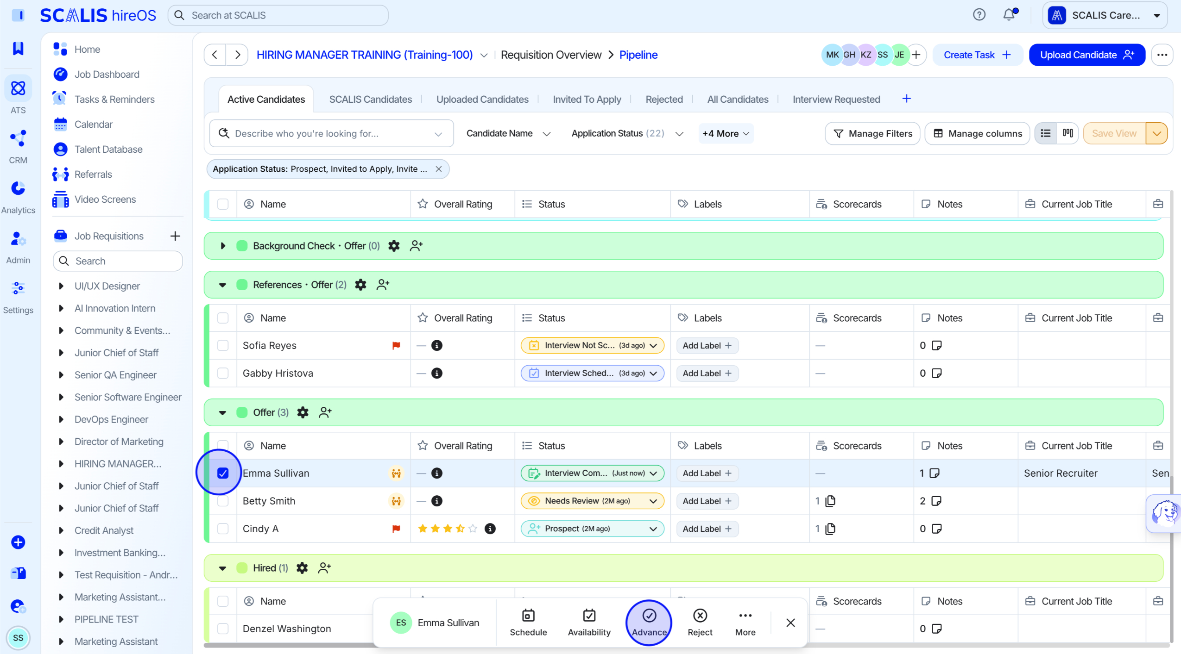Click Create Task button

pos(977,55)
